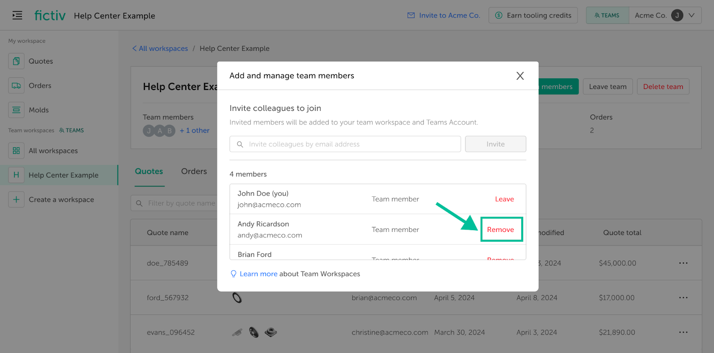Click the partly hidden members button
The image size is (714, 353).
558,86
